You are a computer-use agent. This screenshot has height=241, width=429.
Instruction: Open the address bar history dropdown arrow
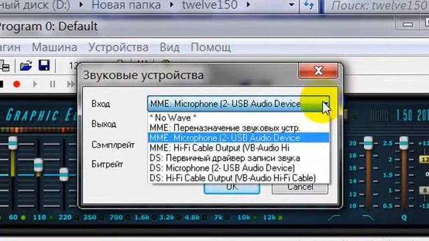(292, 5)
